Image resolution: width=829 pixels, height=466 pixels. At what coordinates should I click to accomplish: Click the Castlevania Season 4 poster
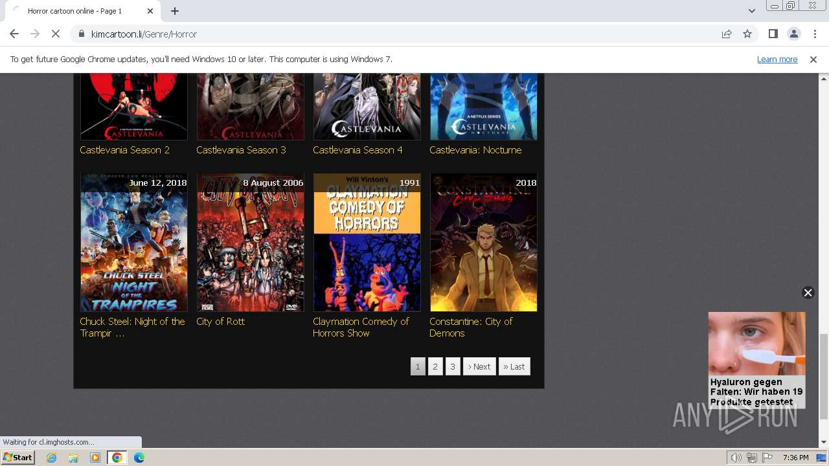[367, 106]
